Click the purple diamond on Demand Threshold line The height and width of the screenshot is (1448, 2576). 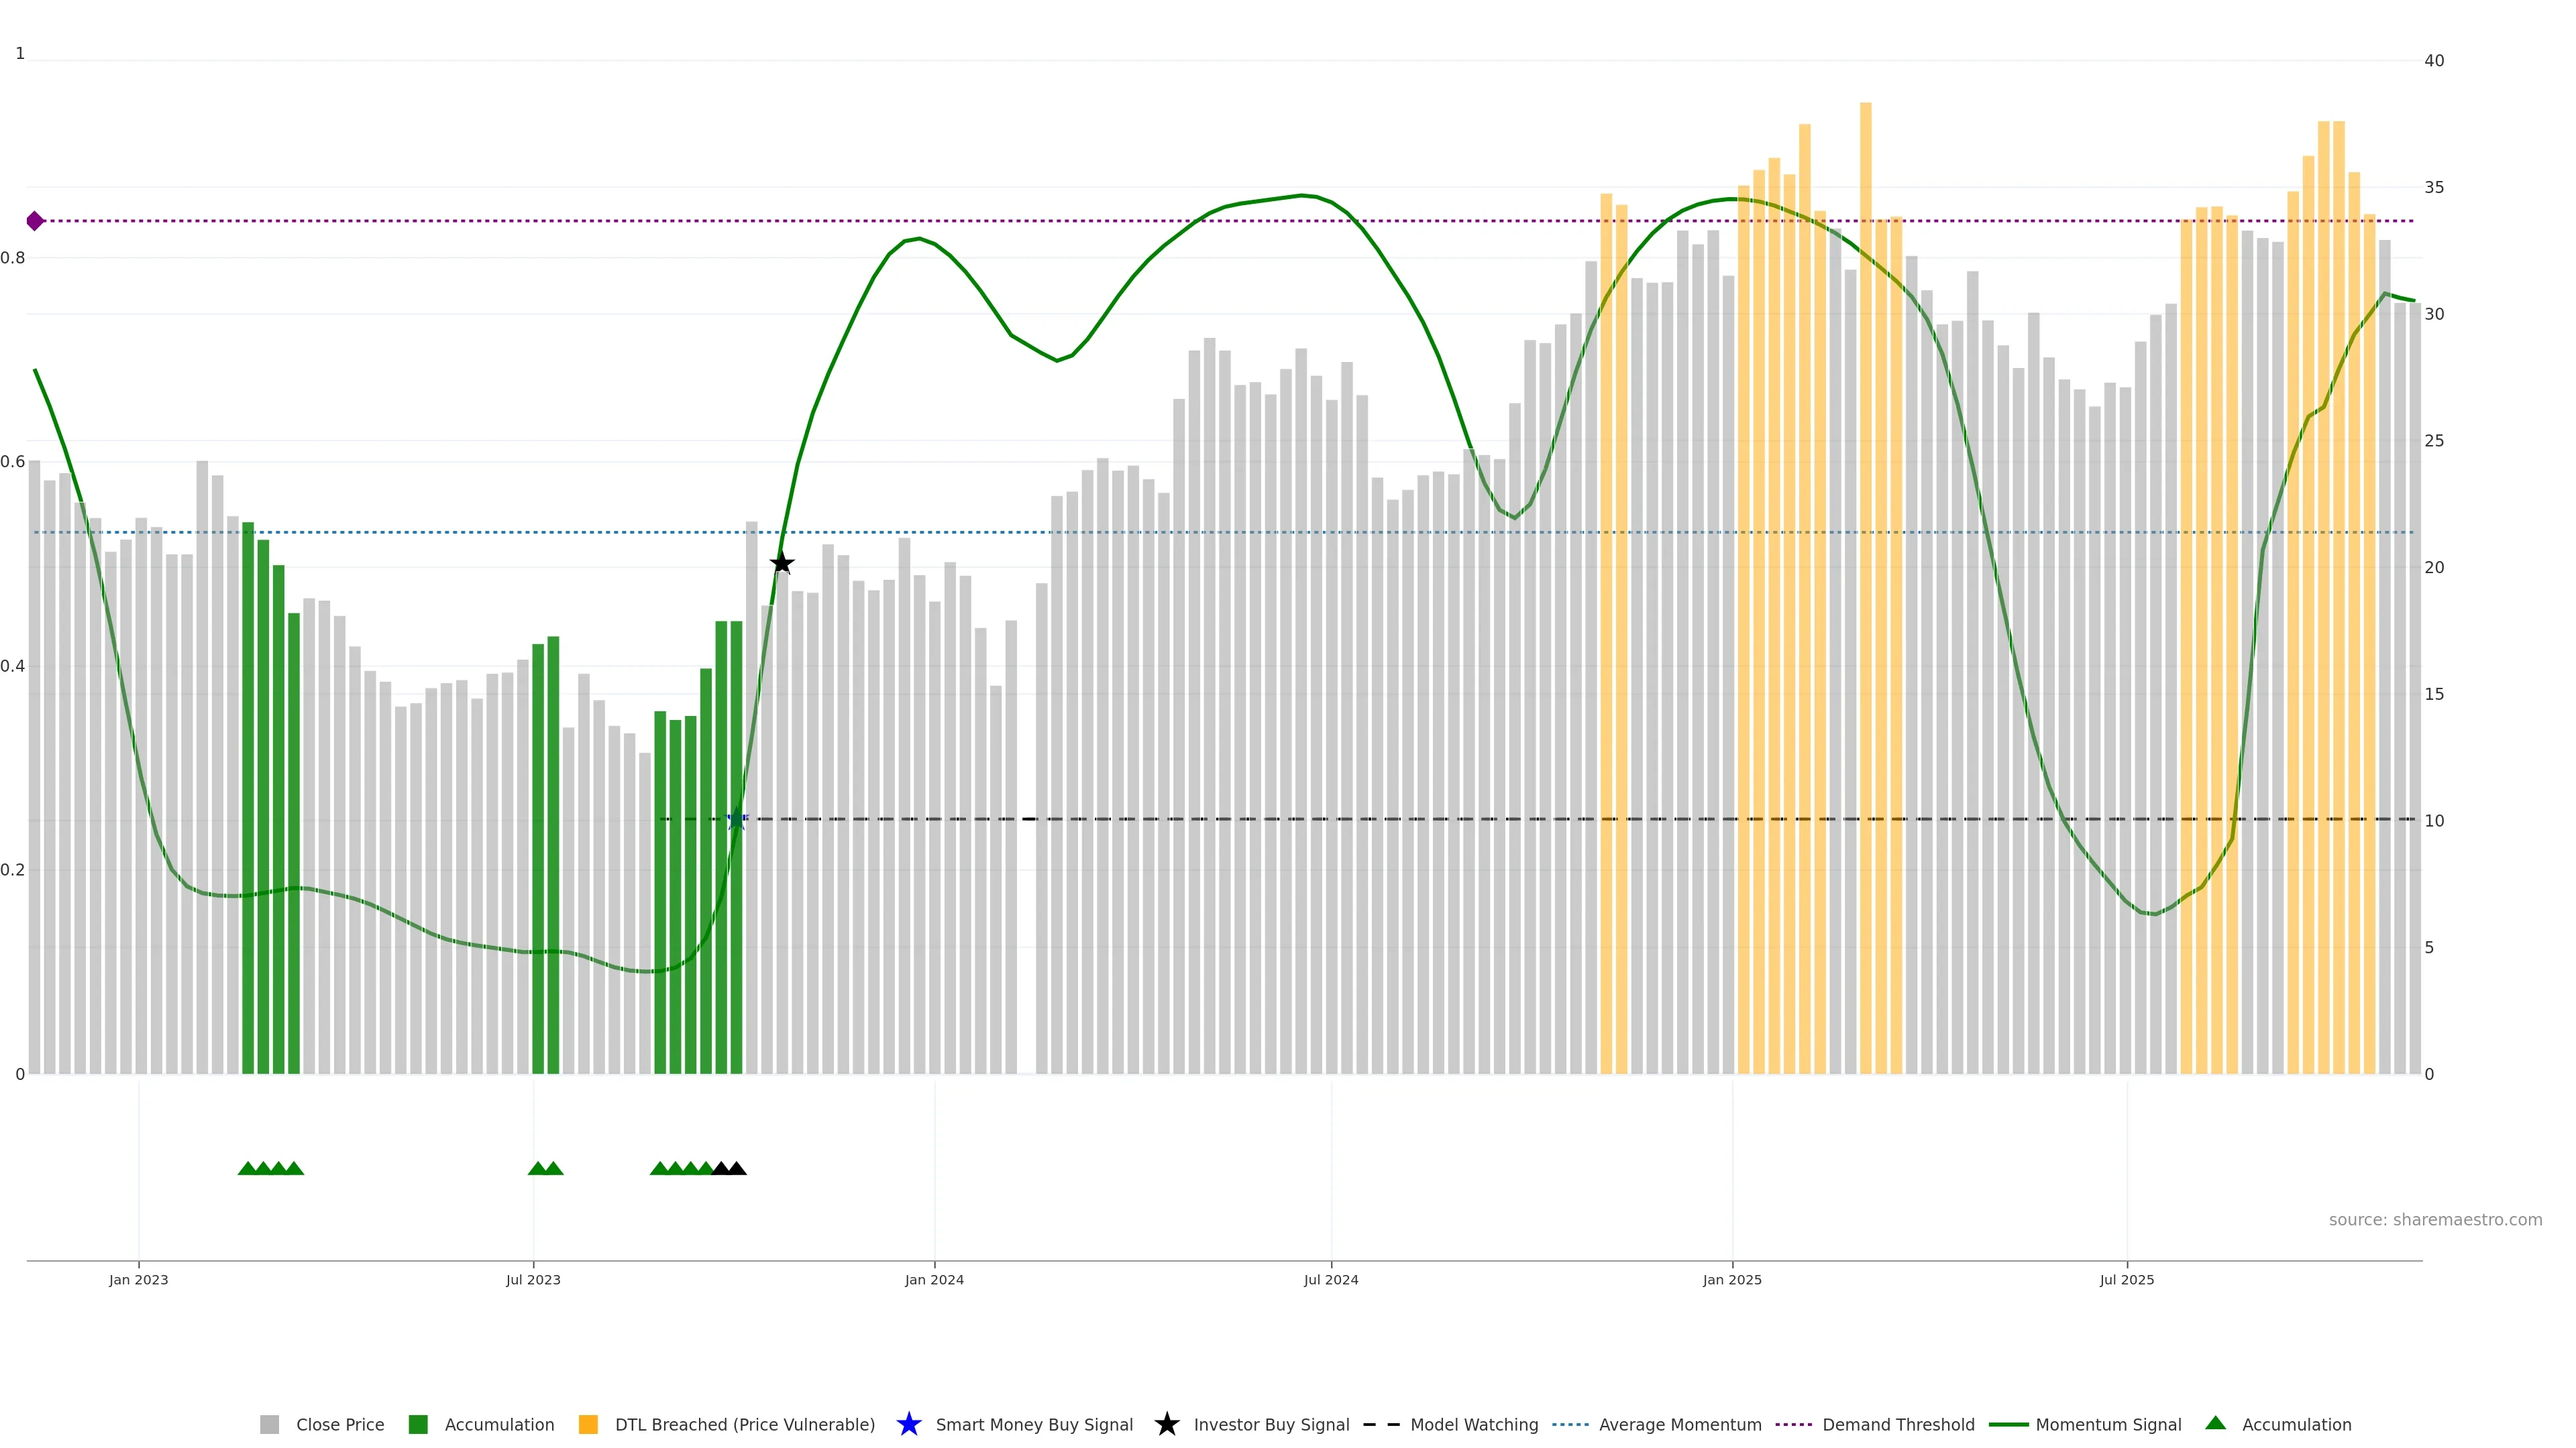pyautogui.click(x=35, y=221)
